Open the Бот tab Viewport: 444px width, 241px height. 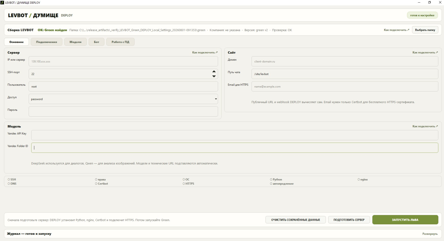(x=97, y=42)
